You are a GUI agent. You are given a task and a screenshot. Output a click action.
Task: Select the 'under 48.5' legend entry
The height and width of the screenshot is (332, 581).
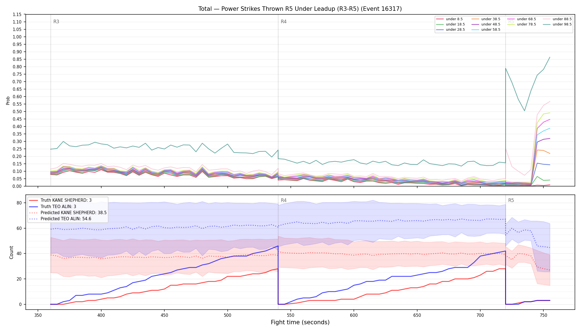(486, 24)
